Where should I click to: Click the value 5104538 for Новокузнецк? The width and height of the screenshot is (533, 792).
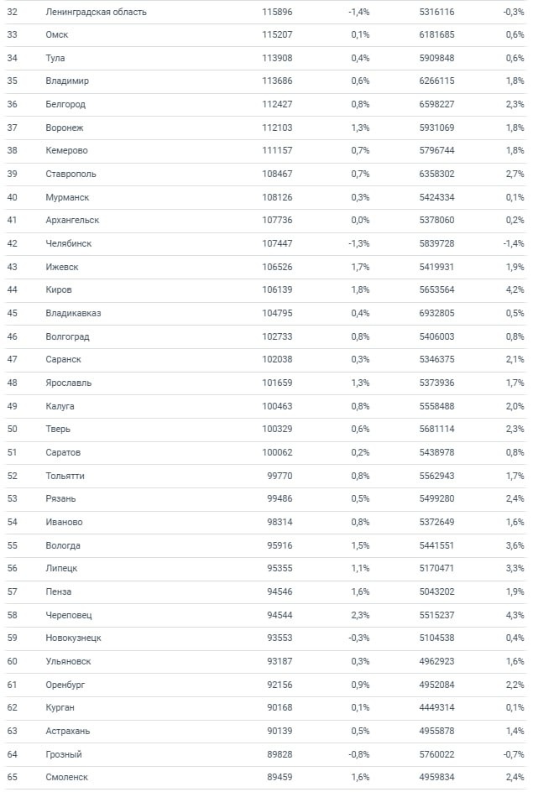tap(437, 638)
